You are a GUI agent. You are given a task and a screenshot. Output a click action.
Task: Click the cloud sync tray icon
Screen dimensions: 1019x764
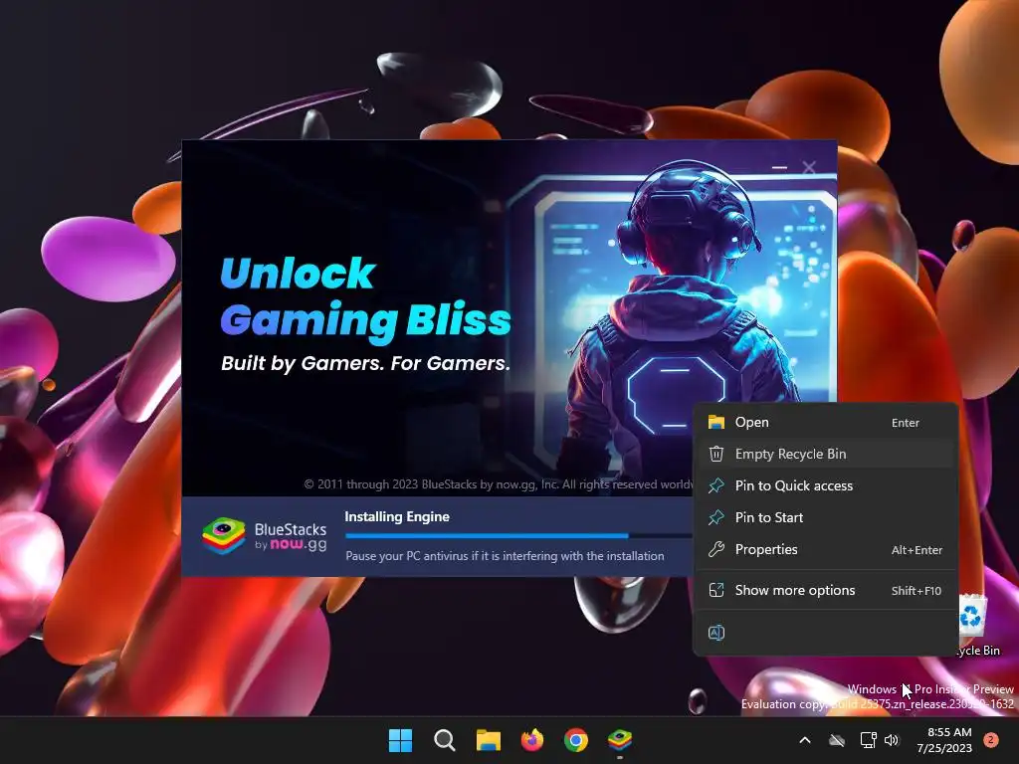837,740
